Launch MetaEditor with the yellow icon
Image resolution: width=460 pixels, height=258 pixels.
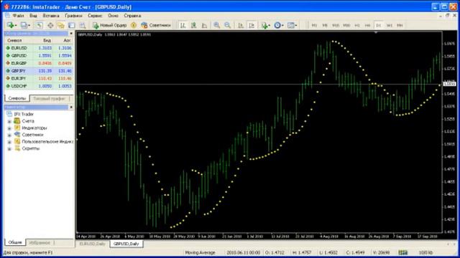point(134,26)
